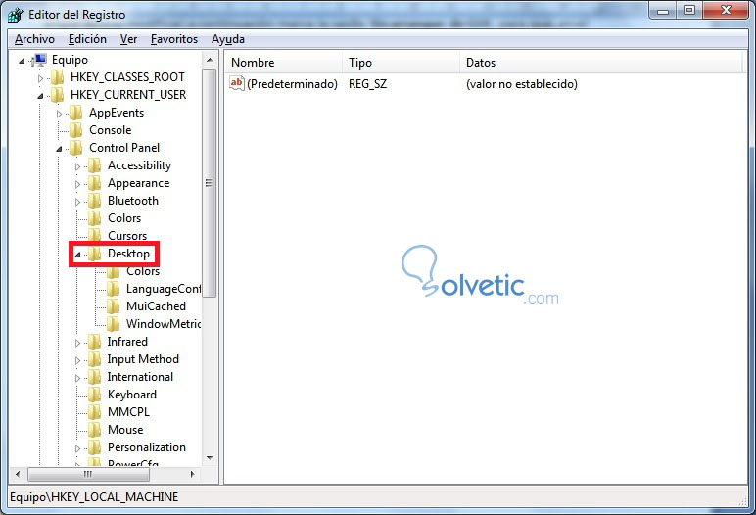Click tree pane scroll down arrow

coord(210,457)
